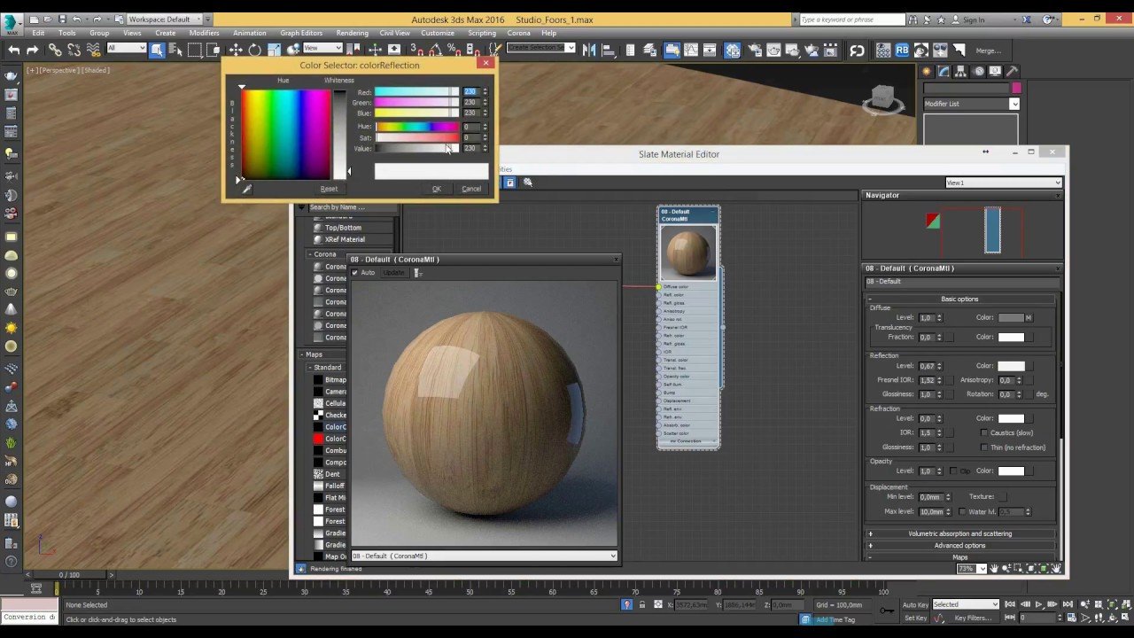Activate the Select and Rotate tool
This screenshot has height=638, width=1134.
[254, 51]
